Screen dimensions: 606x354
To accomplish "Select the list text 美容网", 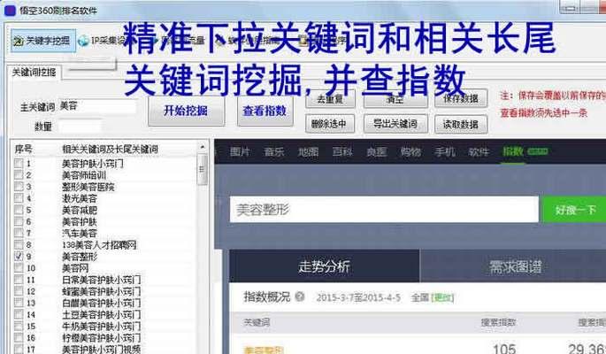I will (75, 268).
